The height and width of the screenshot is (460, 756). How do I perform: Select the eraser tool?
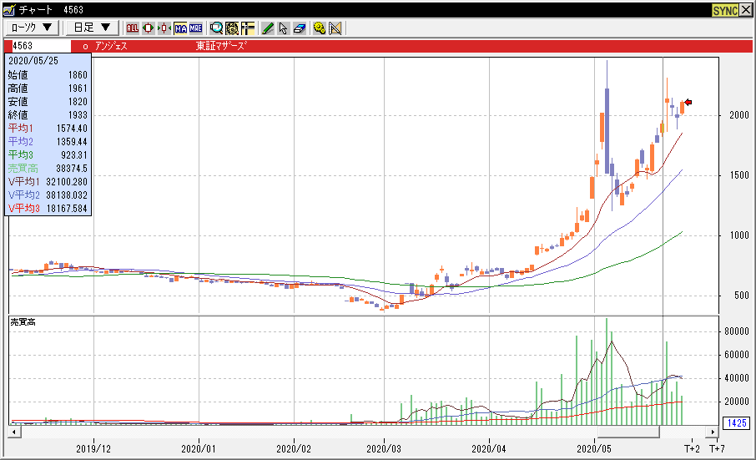(300, 28)
